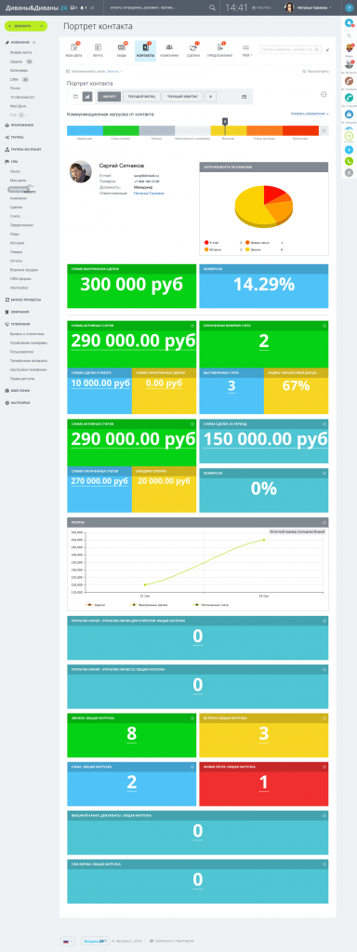
Task: Open the Компании icon in the CRM toolbar
Action: click(169, 49)
